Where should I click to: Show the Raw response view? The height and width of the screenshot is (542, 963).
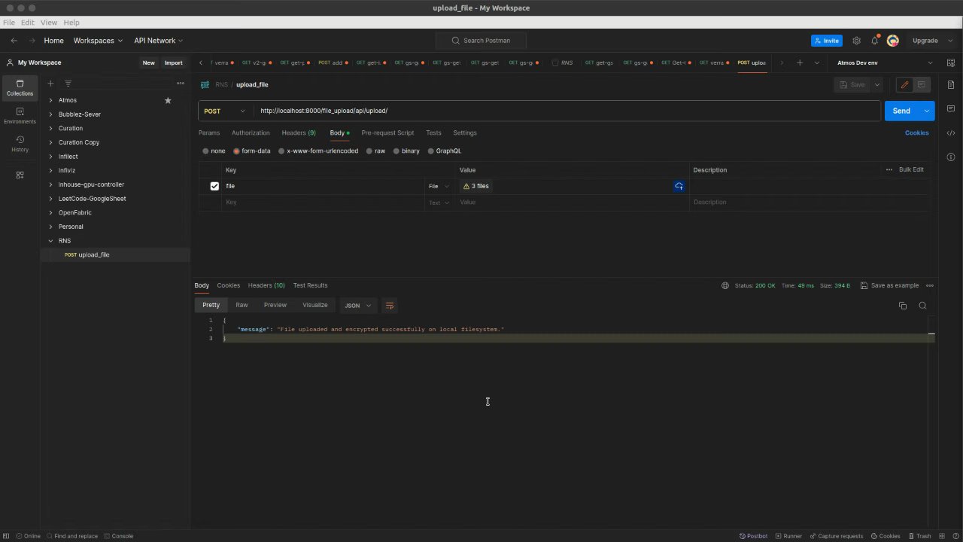click(x=242, y=306)
